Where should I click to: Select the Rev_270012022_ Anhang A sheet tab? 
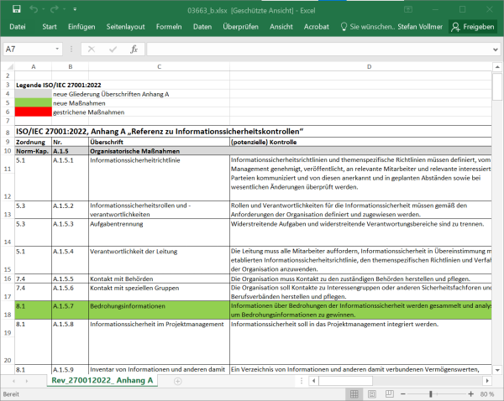click(102, 381)
